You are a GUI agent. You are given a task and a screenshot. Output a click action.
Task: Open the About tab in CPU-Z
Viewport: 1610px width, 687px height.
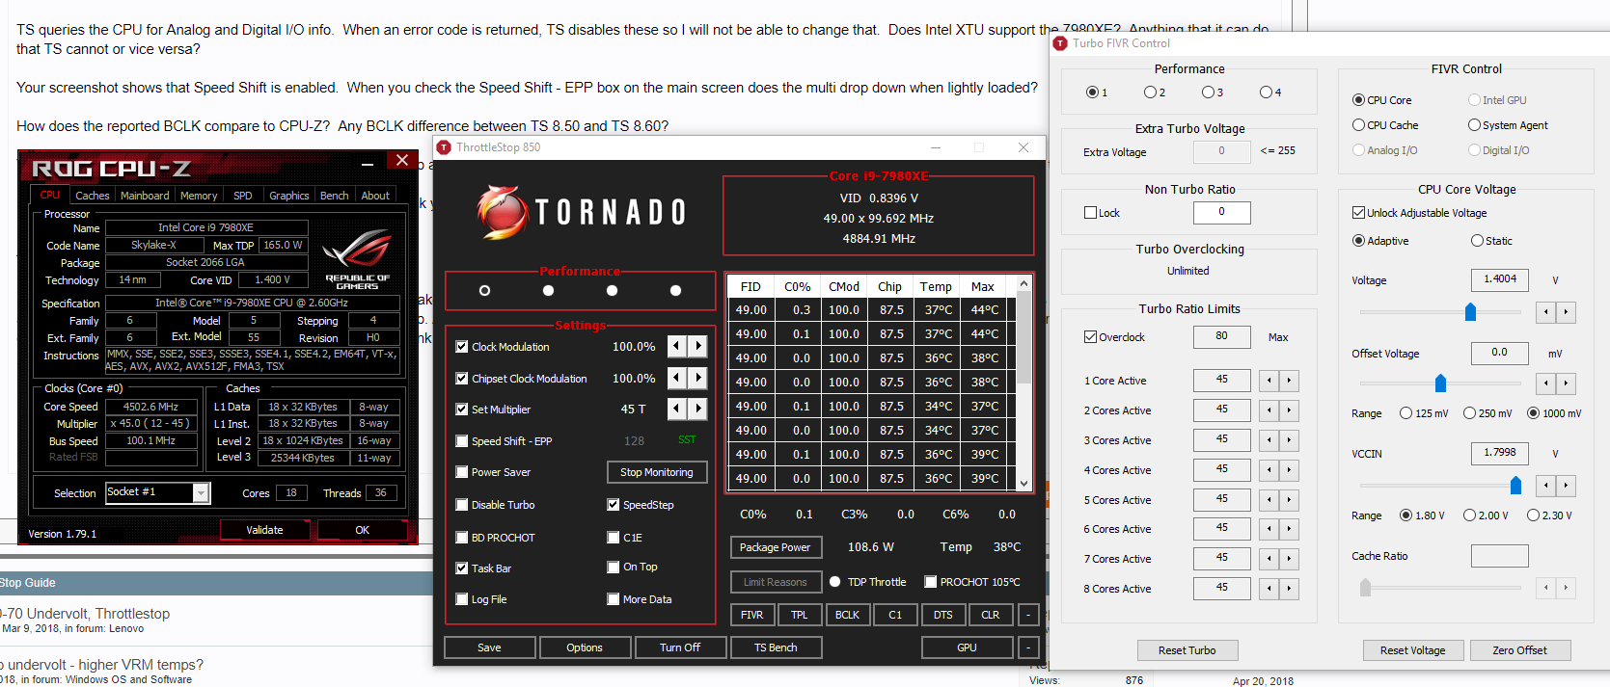pyautogui.click(x=375, y=196)
